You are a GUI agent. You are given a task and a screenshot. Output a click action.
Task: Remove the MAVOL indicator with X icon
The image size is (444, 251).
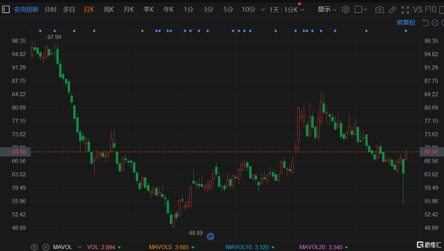46,247
